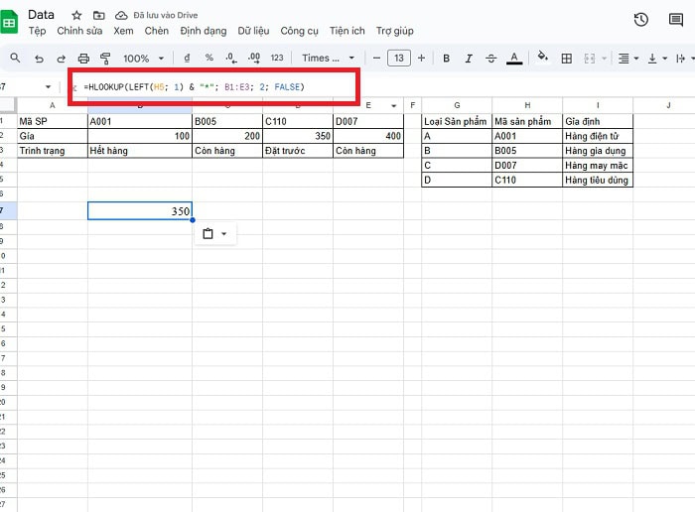Screen dimensions: 695x512
Task: Click the decrease font size minus button
Action: pos(376,59)
